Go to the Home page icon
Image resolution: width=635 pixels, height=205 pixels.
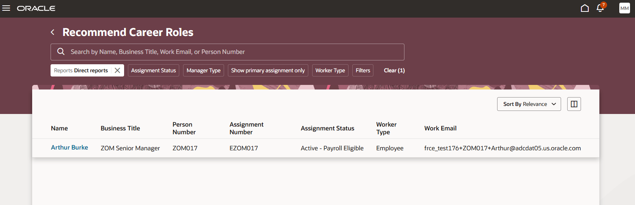click(x=584, y=8)
